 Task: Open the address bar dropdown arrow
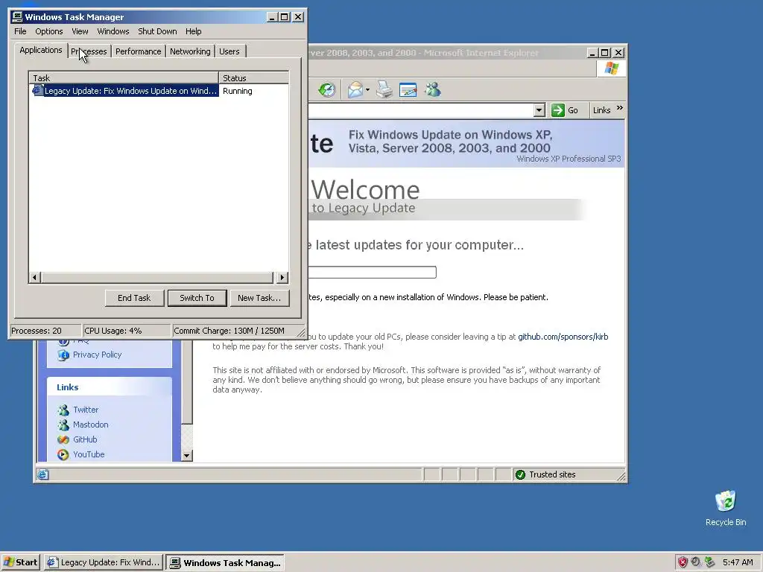click(x=539, y=110)
